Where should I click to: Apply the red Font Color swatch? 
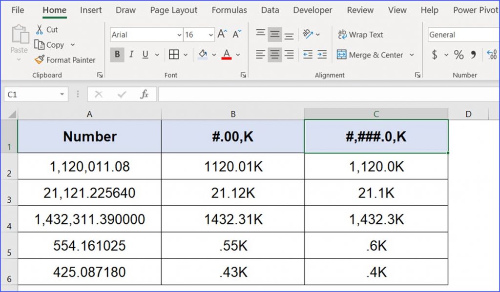226,55
